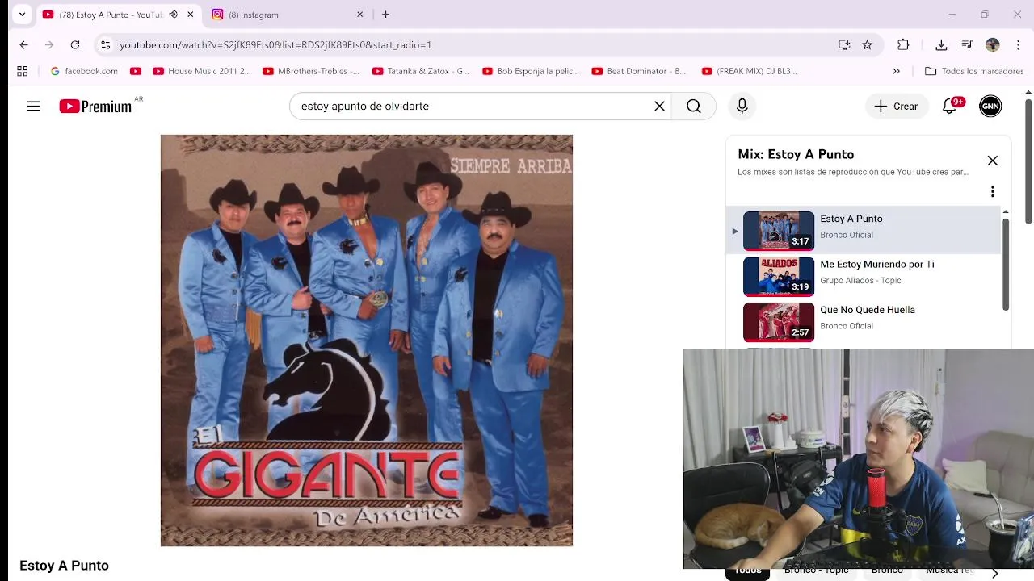Open facebook.com bookmark
This screenshot has height=581, width=1034.
pyautogui.click(x=84, y=71)
